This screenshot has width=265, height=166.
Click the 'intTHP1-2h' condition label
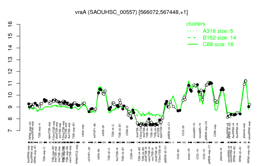89,154
